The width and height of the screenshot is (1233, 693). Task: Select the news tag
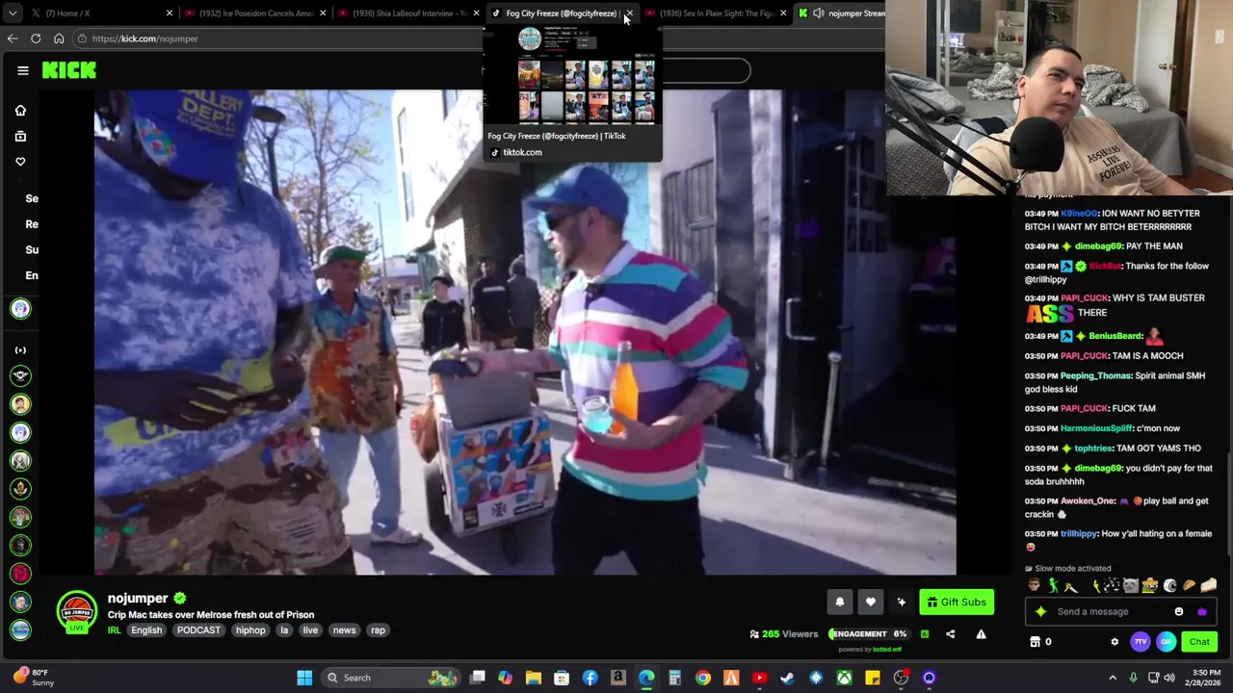coord(344,630)
